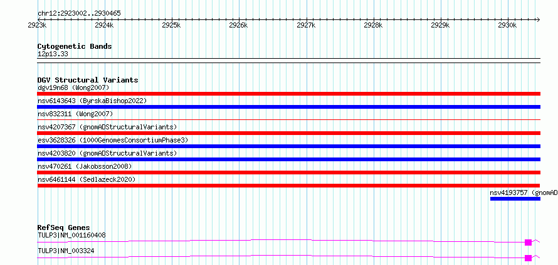
Task: Click the thin red line for nsv832311
Action: (288, 120)
